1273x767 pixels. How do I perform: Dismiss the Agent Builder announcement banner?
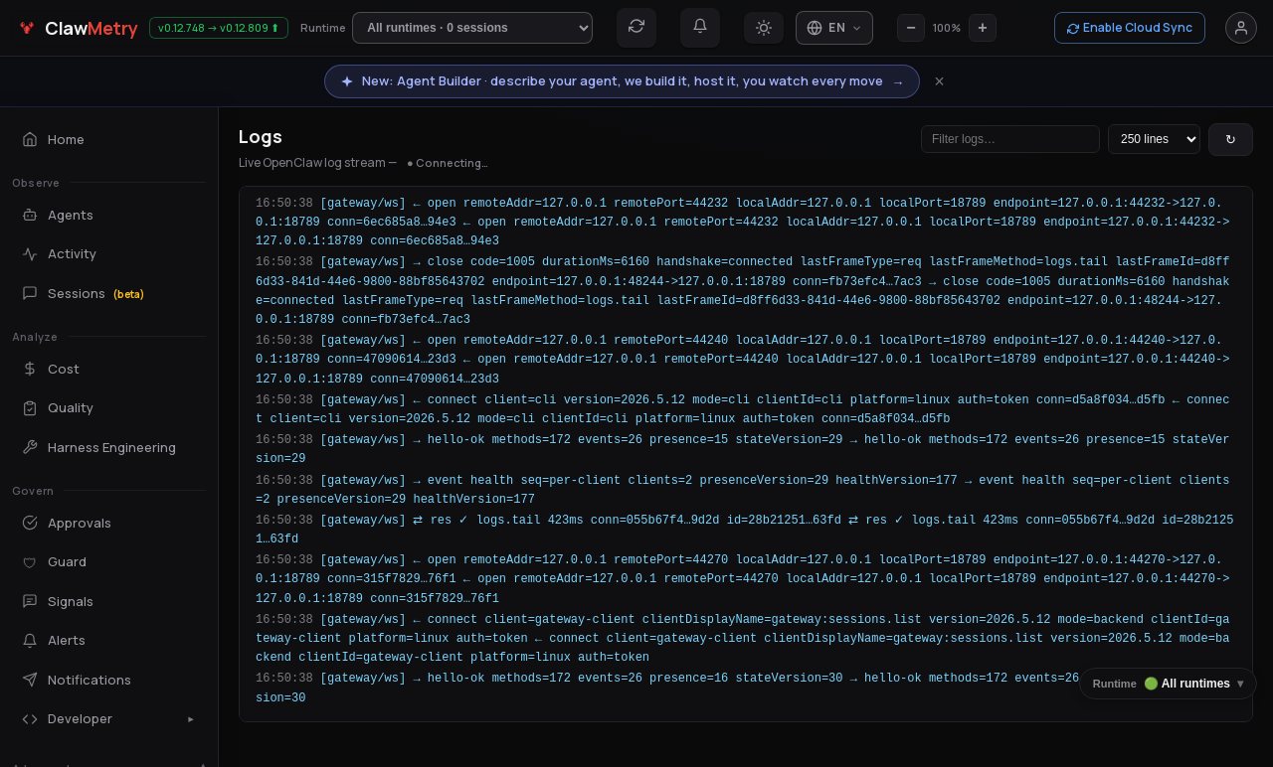939,81
